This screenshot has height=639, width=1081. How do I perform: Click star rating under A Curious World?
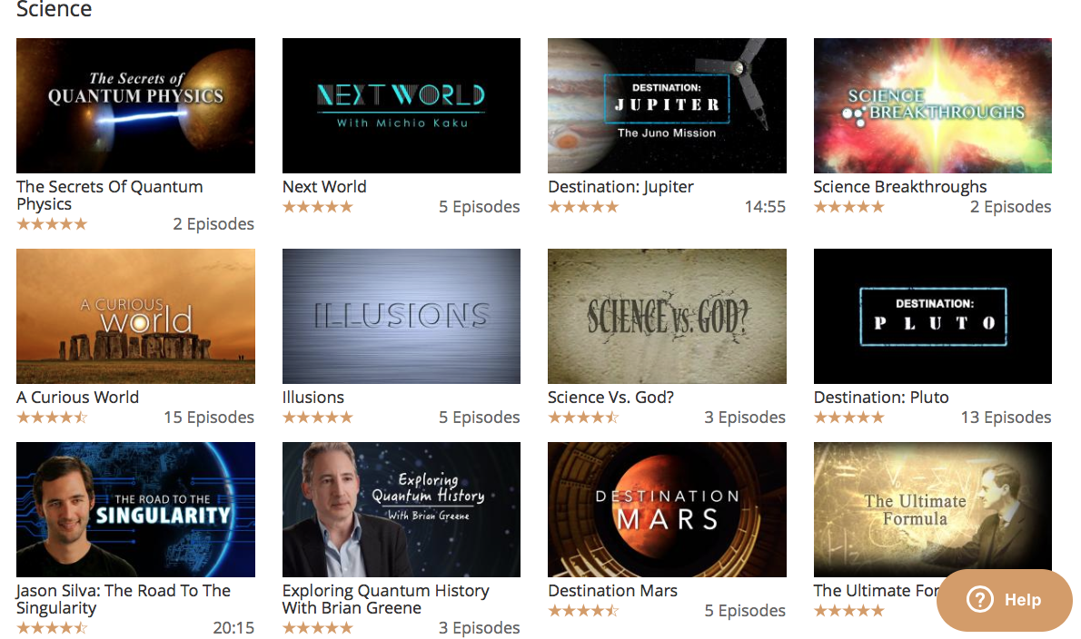pyautogui.click(x=53, y=418)
